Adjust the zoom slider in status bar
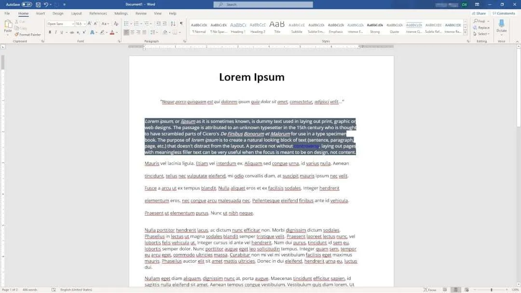Image resolution: width=521 pixels, height=293 pixels. pyautogui.click(x=492, y=290)
